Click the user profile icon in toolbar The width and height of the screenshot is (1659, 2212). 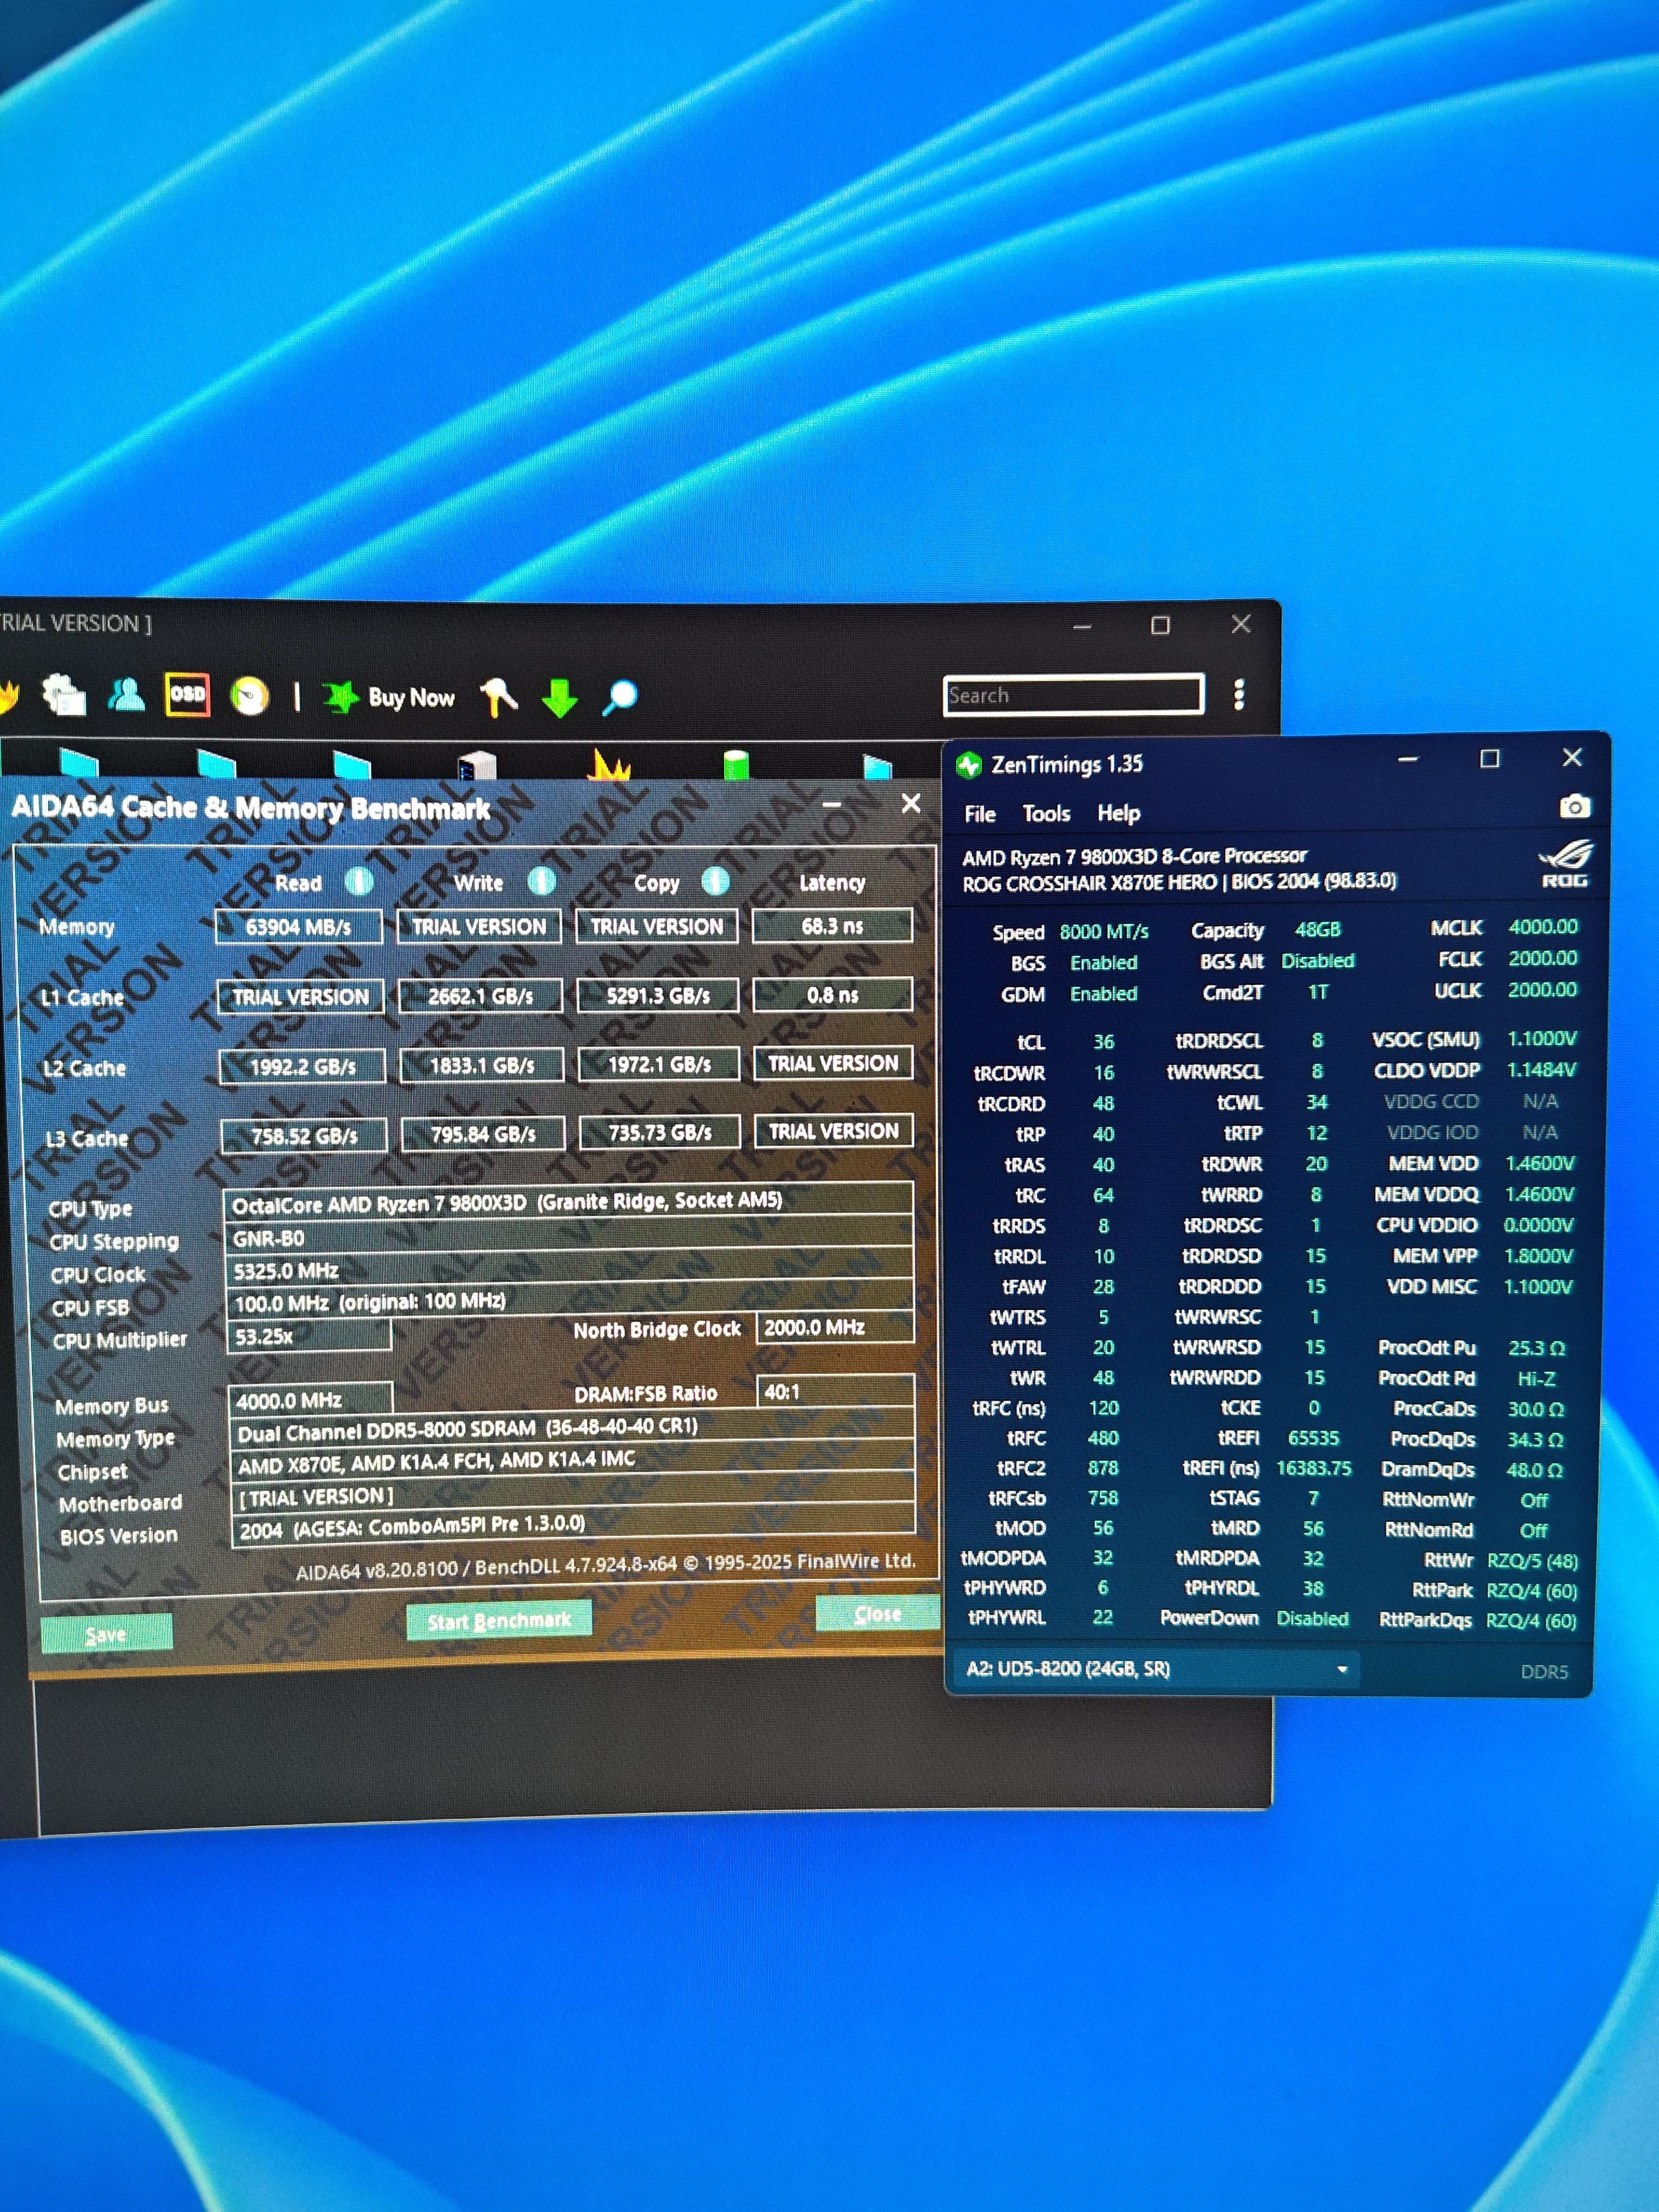[x=126, y=693]
